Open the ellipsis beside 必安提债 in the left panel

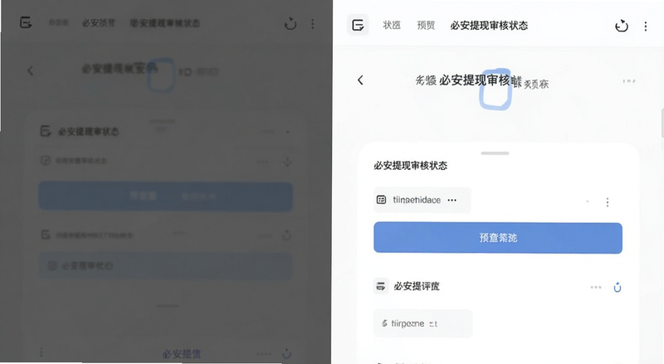[263, 354]
